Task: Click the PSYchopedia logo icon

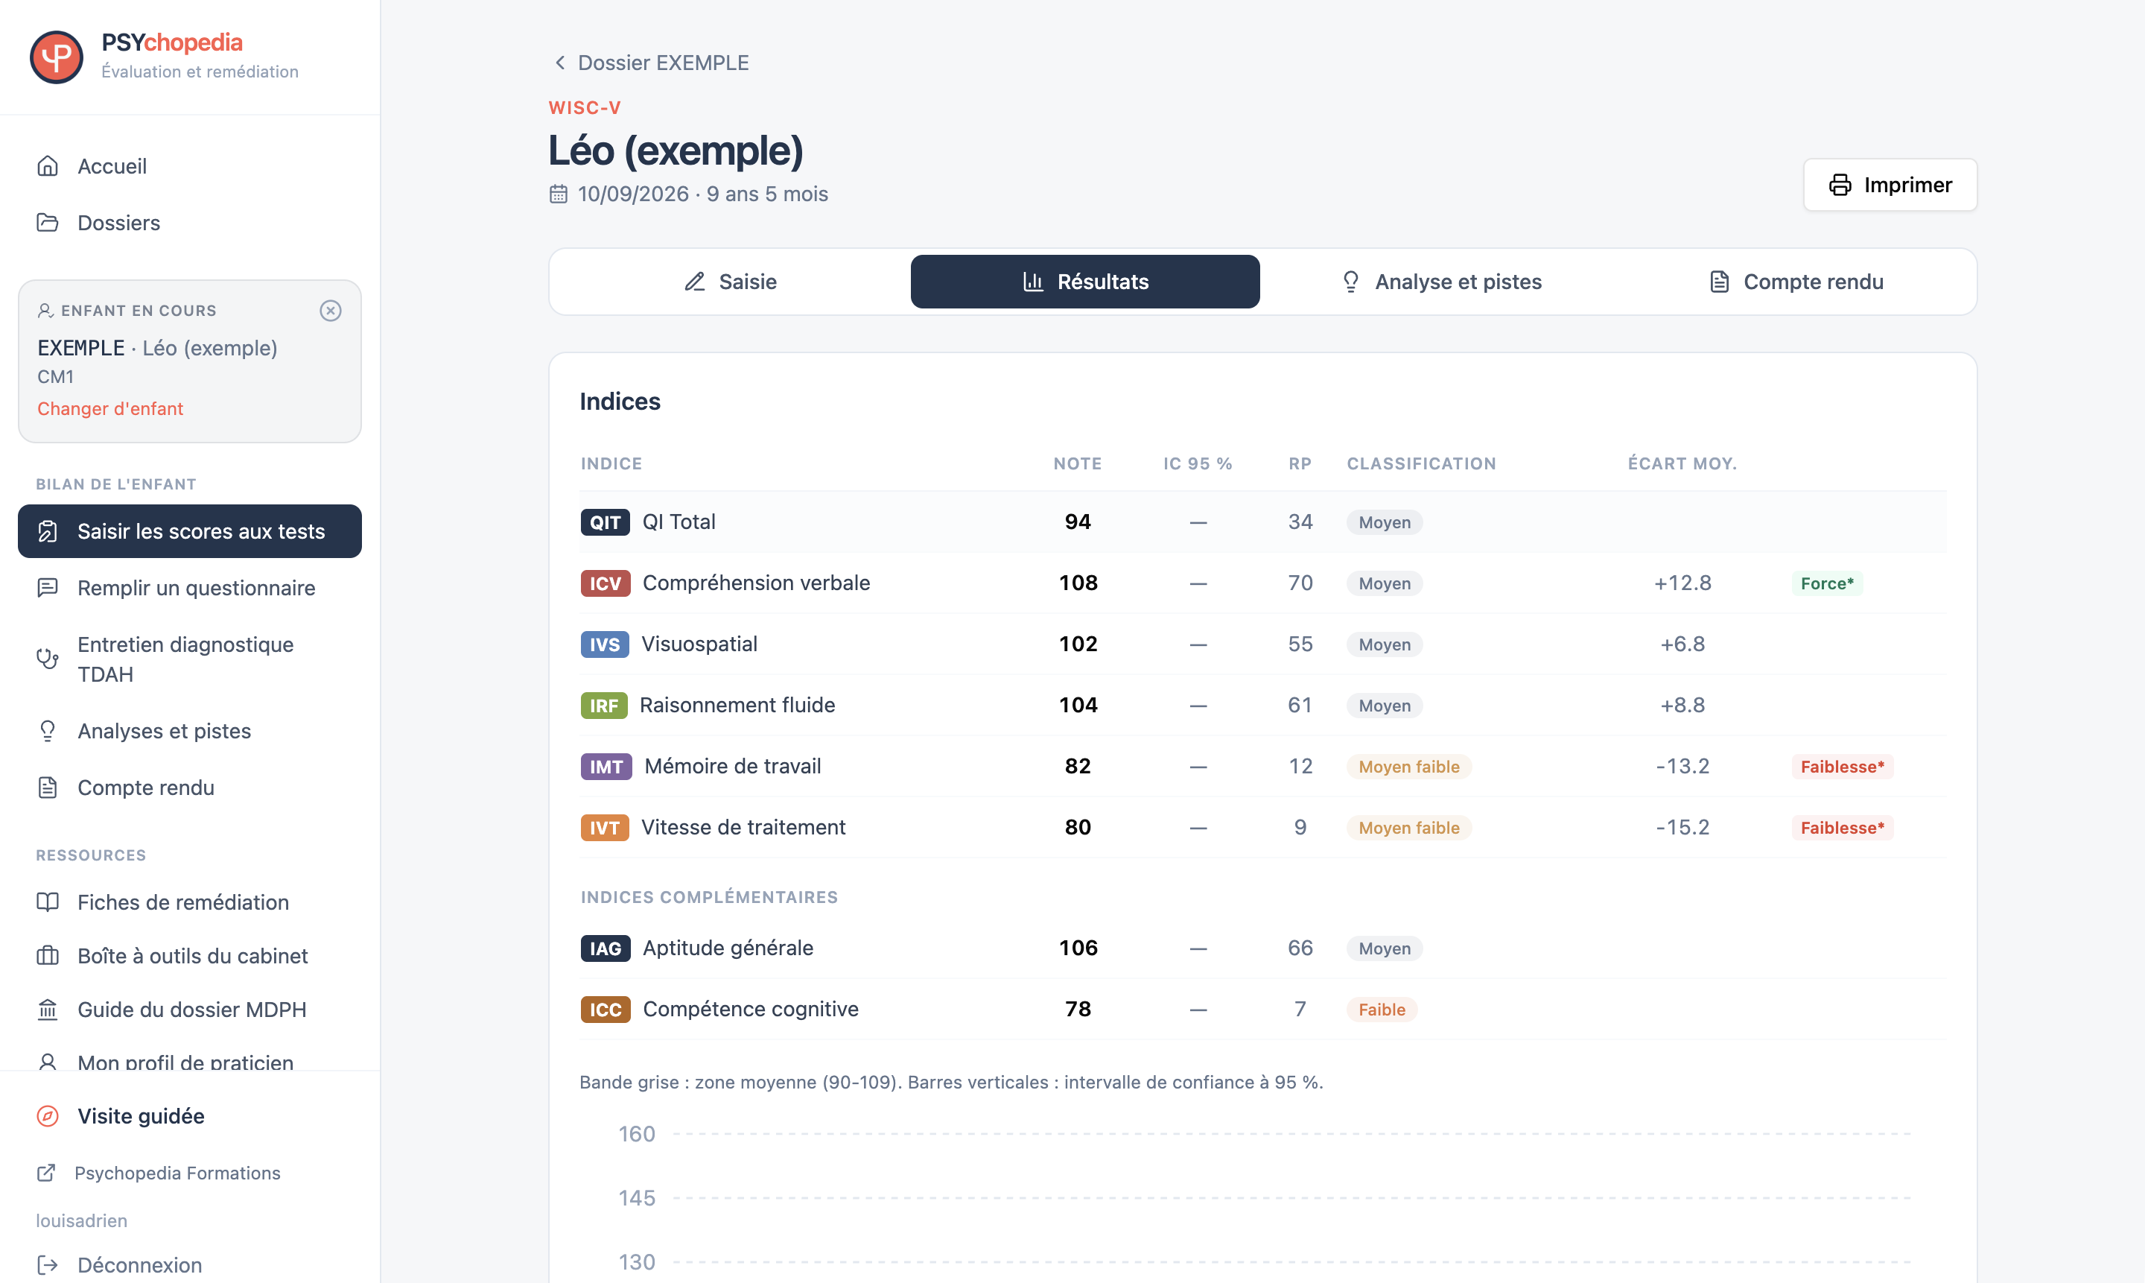Action: click(56, 57)
